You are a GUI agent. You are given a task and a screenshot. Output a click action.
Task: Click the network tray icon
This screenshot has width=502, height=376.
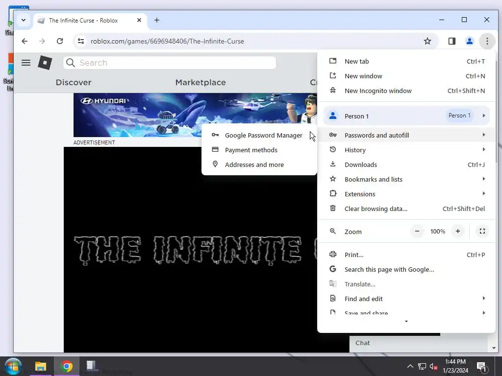(x=422, y=366)
